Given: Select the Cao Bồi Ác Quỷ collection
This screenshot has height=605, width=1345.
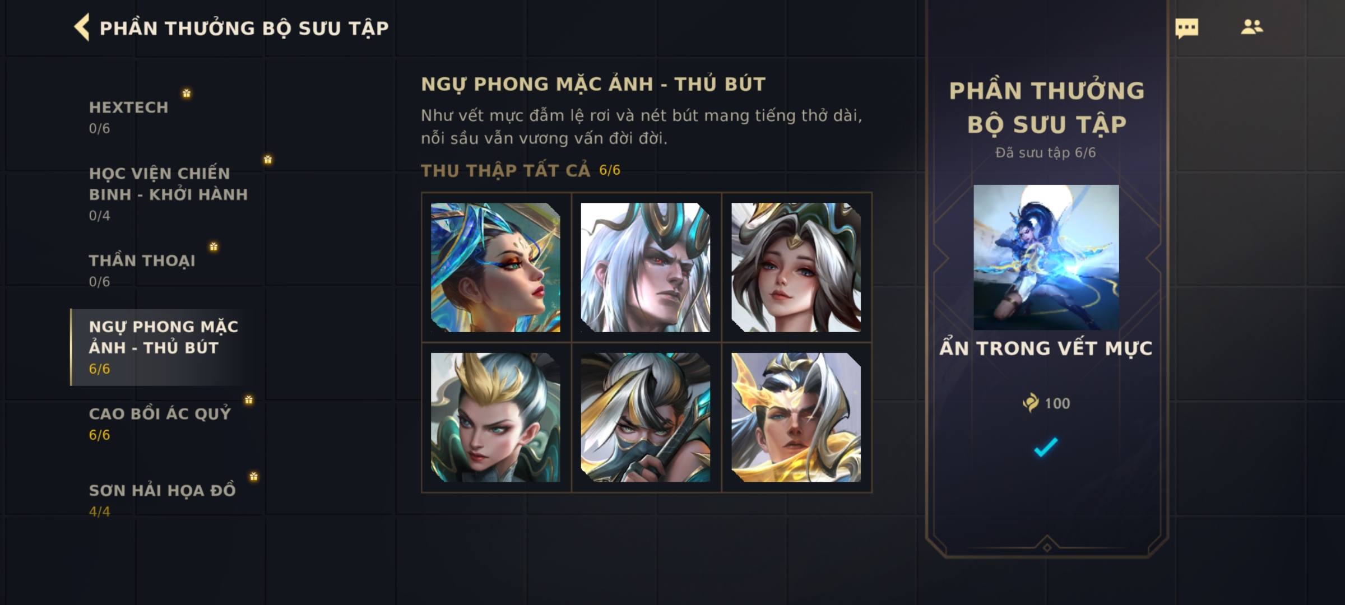Looking at the screenshot, I should pos(160,424).
